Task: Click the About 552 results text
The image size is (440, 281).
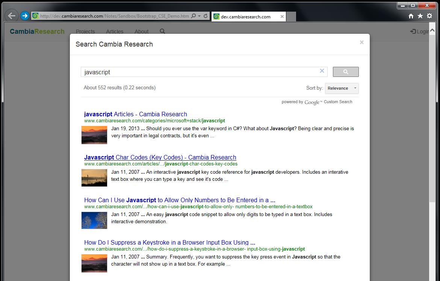Action: coord(119,88)
